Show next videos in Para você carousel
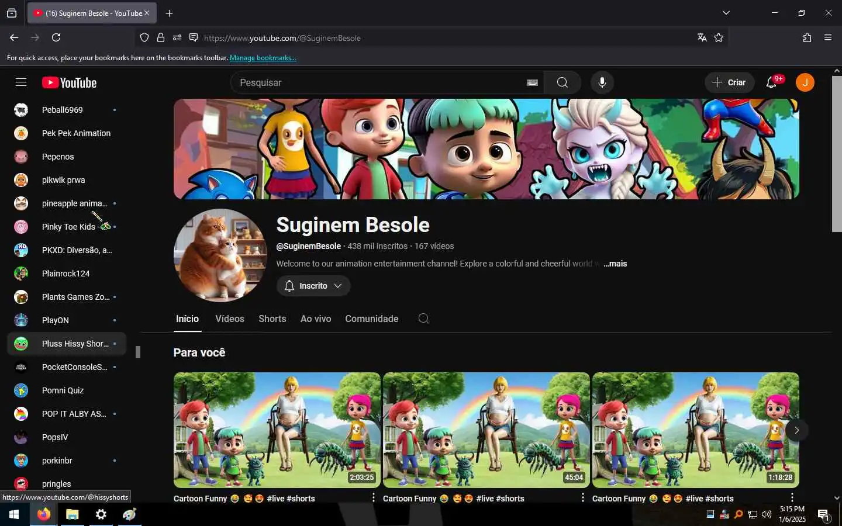This screenshot has width=842, height=526. click(x=796, y=430)
